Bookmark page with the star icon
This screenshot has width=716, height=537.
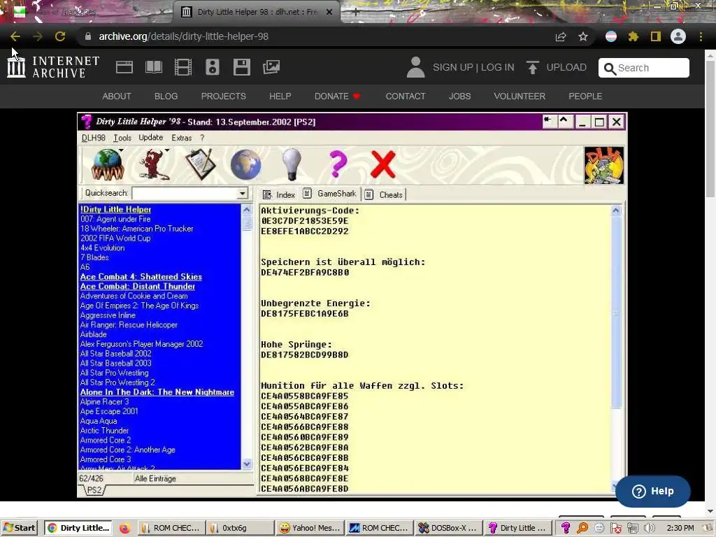pos(583,36)
